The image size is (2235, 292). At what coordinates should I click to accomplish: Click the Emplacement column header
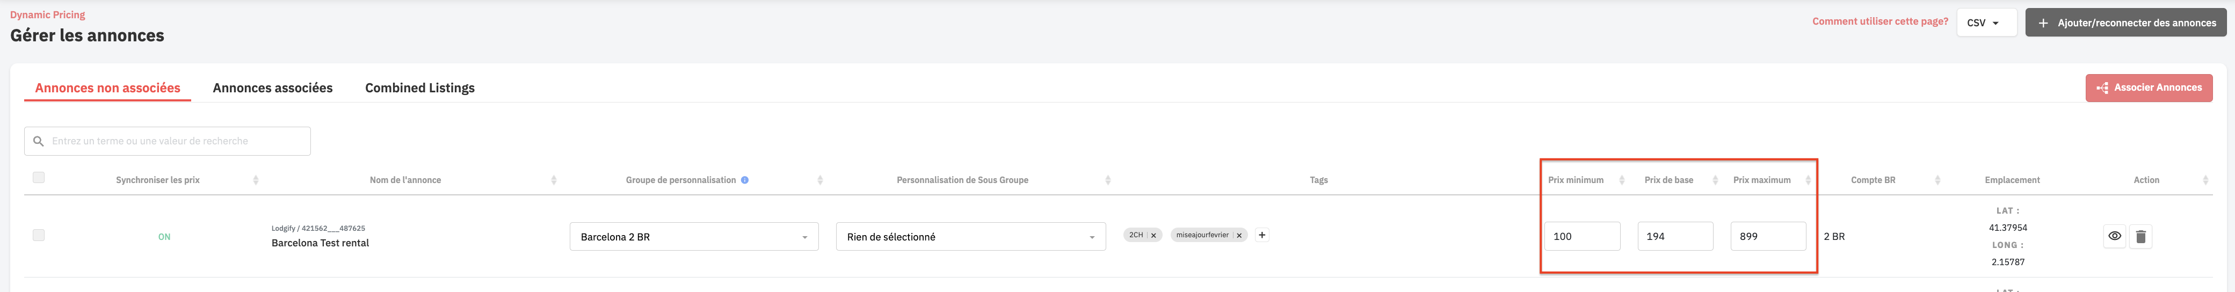[2012, 180]
